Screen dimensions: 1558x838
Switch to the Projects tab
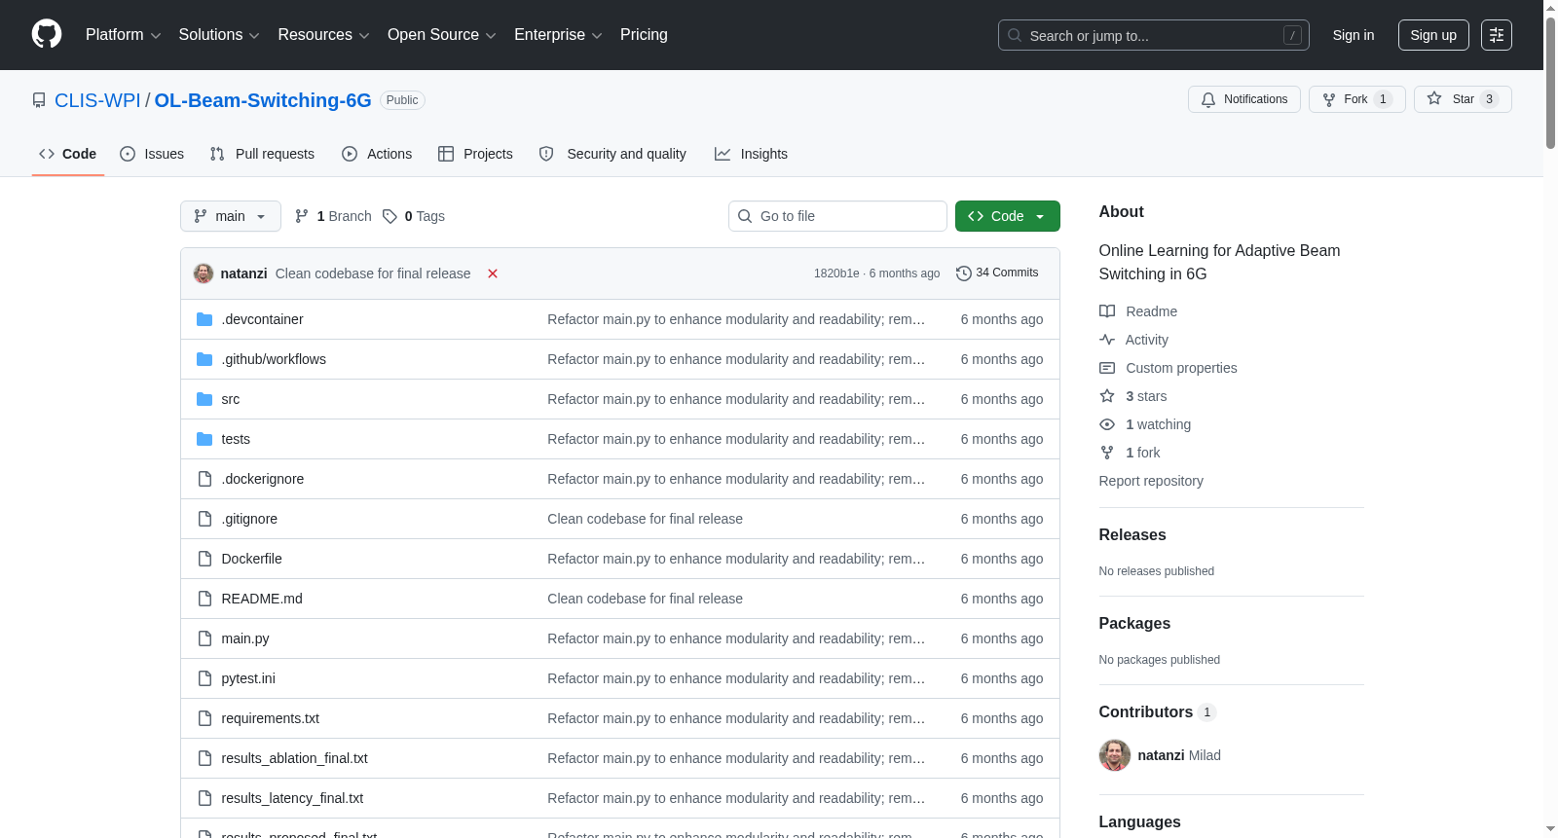[475, 154]
